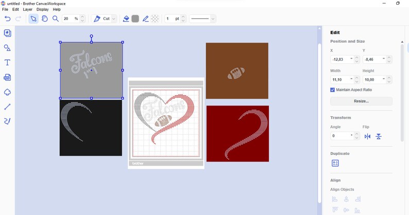Viewport: 409px width, 215px height.
Task: Open the Projects panel icon in sidebar
Action: (7, 33)
